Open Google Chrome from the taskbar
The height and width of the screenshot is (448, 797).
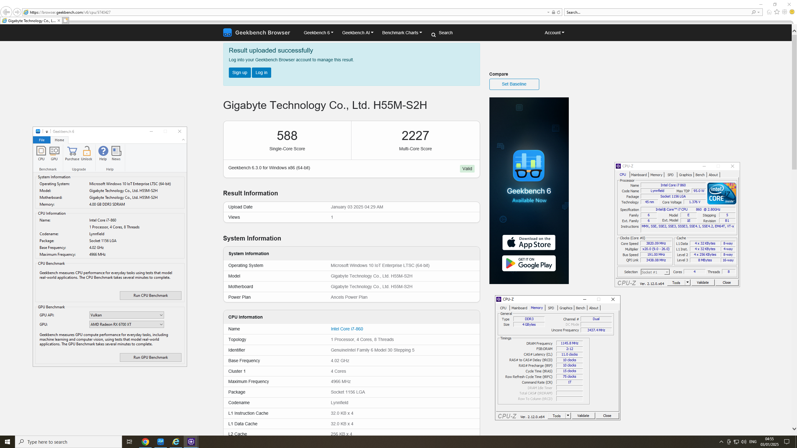[145, 442]
